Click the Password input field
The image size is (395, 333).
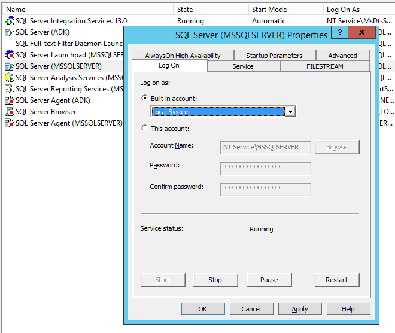coord(265,169)
